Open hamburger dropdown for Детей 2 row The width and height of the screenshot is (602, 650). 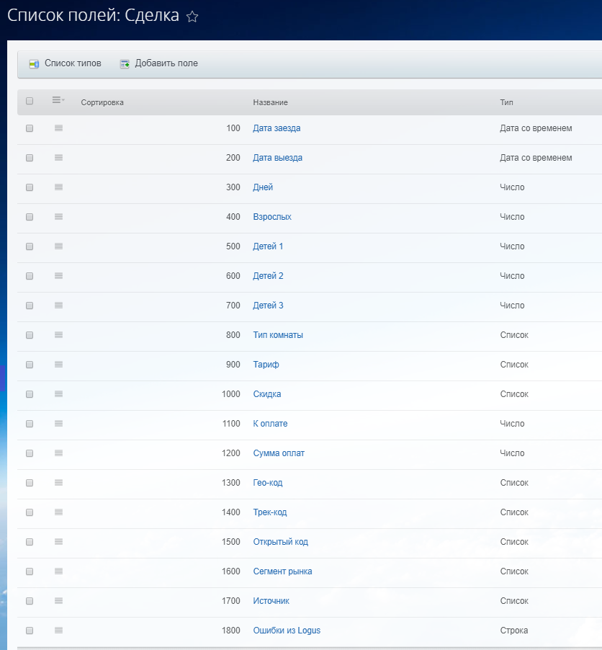coord(58,276)
